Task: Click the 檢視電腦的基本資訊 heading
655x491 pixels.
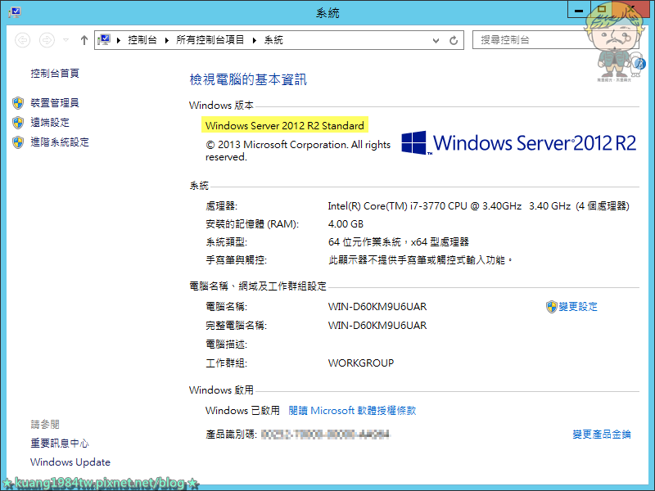Action: (x=248, y=79)
